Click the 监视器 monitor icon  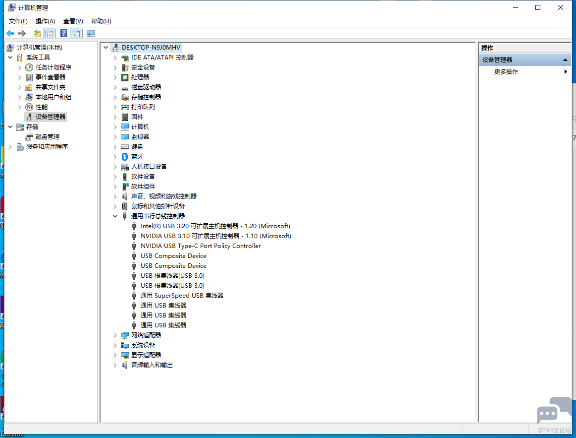[125, 137]
